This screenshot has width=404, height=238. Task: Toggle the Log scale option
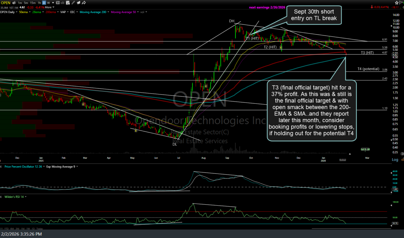[395, 160]
